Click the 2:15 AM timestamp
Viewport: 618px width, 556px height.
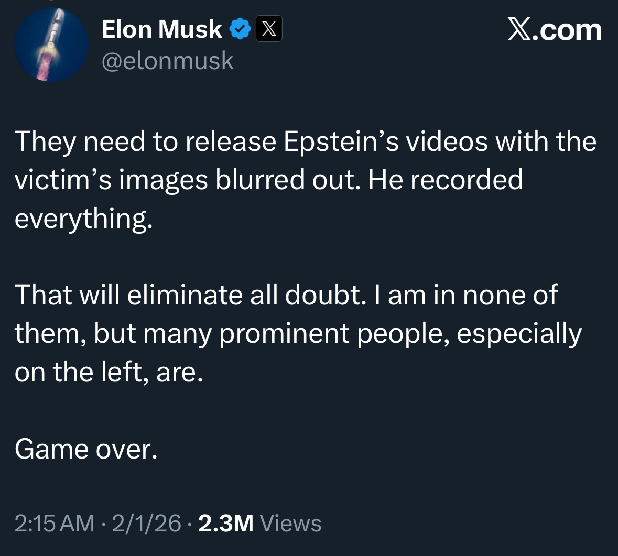pyautogui.click(x=55, y=523)
